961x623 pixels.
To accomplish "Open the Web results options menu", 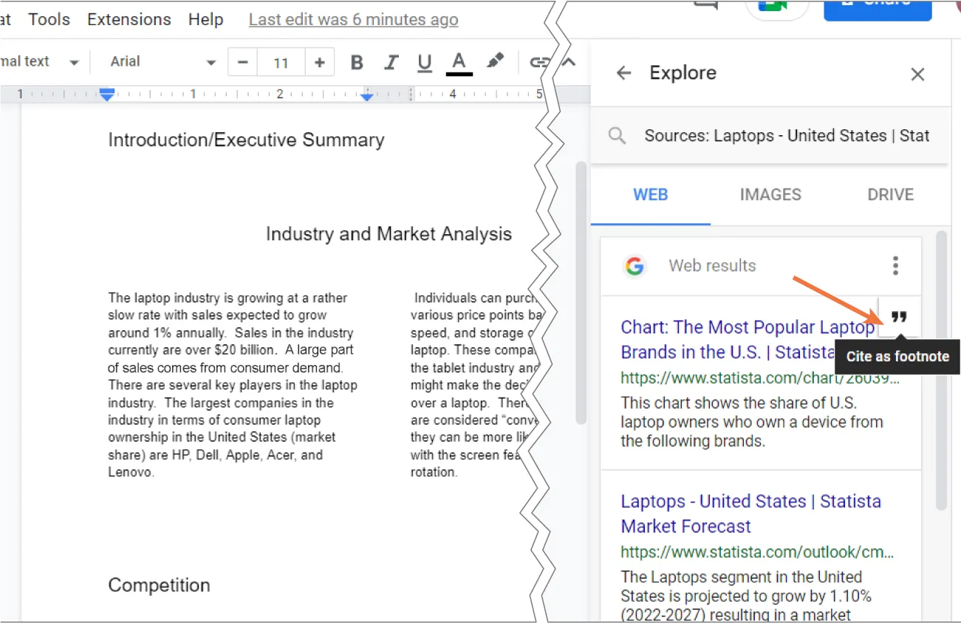I will tap(895, 265).
